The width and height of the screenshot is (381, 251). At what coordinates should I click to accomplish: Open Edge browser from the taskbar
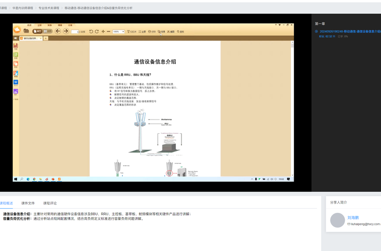28,179
